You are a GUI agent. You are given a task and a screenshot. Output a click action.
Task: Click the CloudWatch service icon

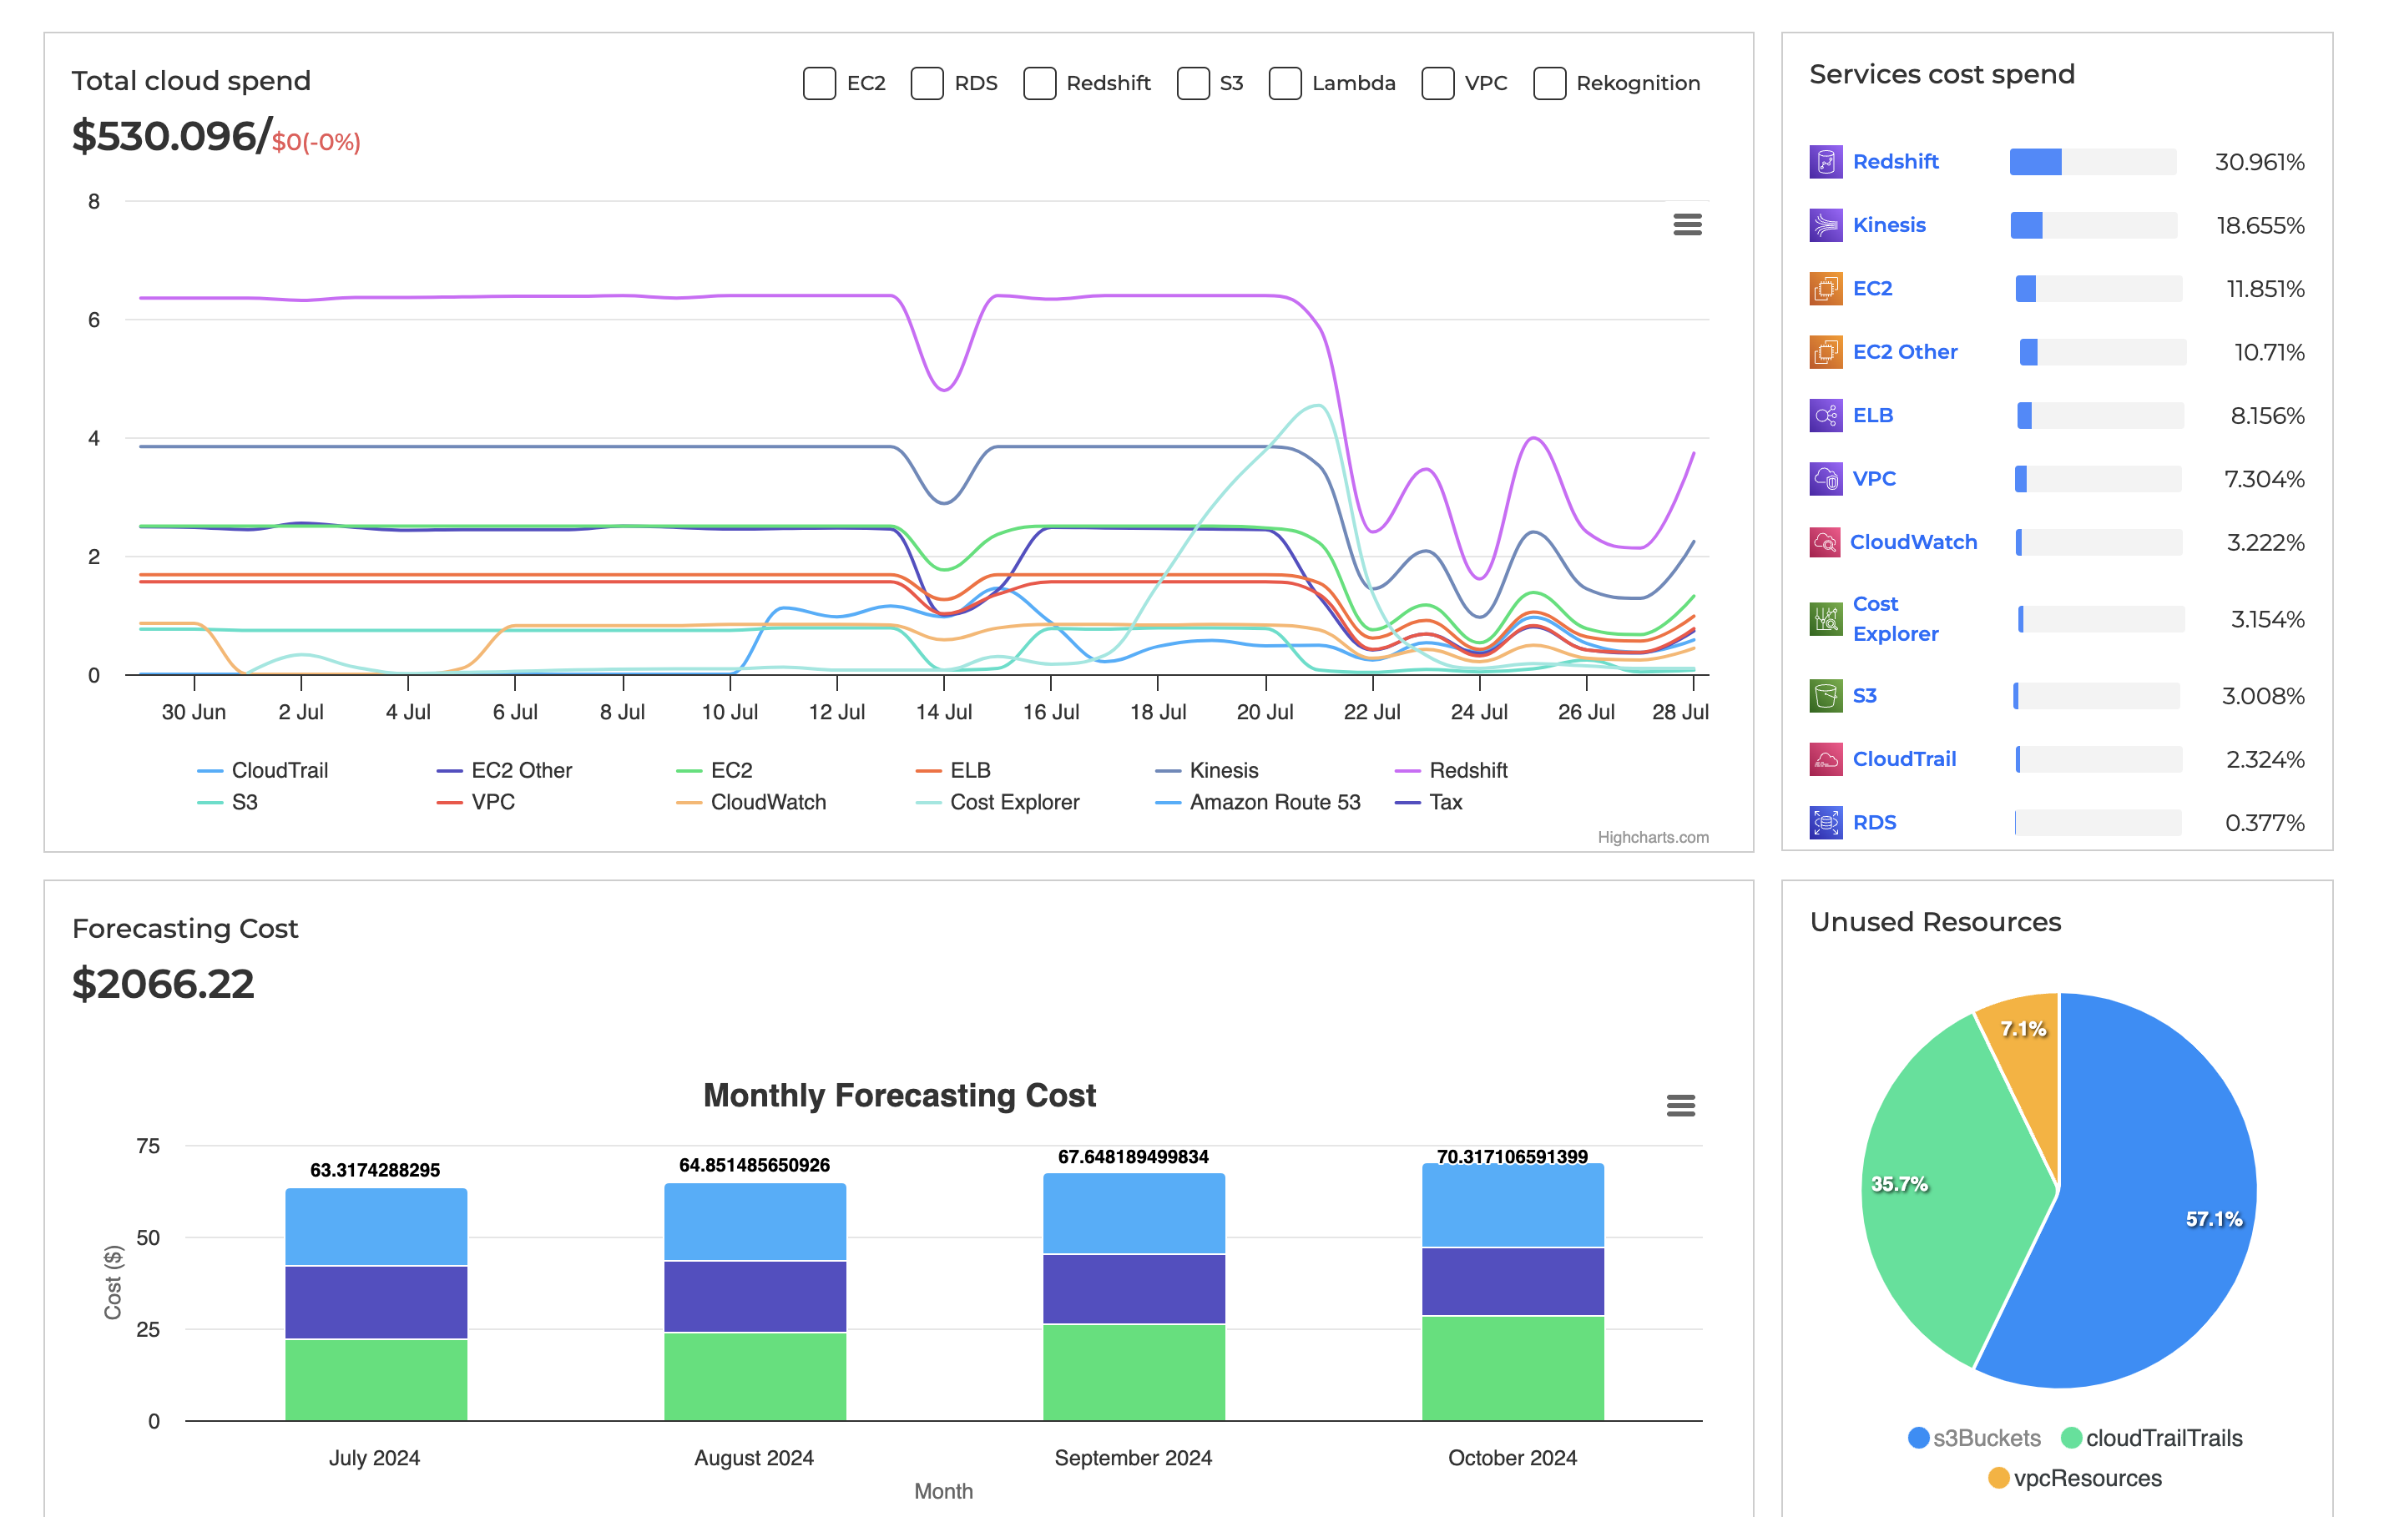pos(1825,542)
